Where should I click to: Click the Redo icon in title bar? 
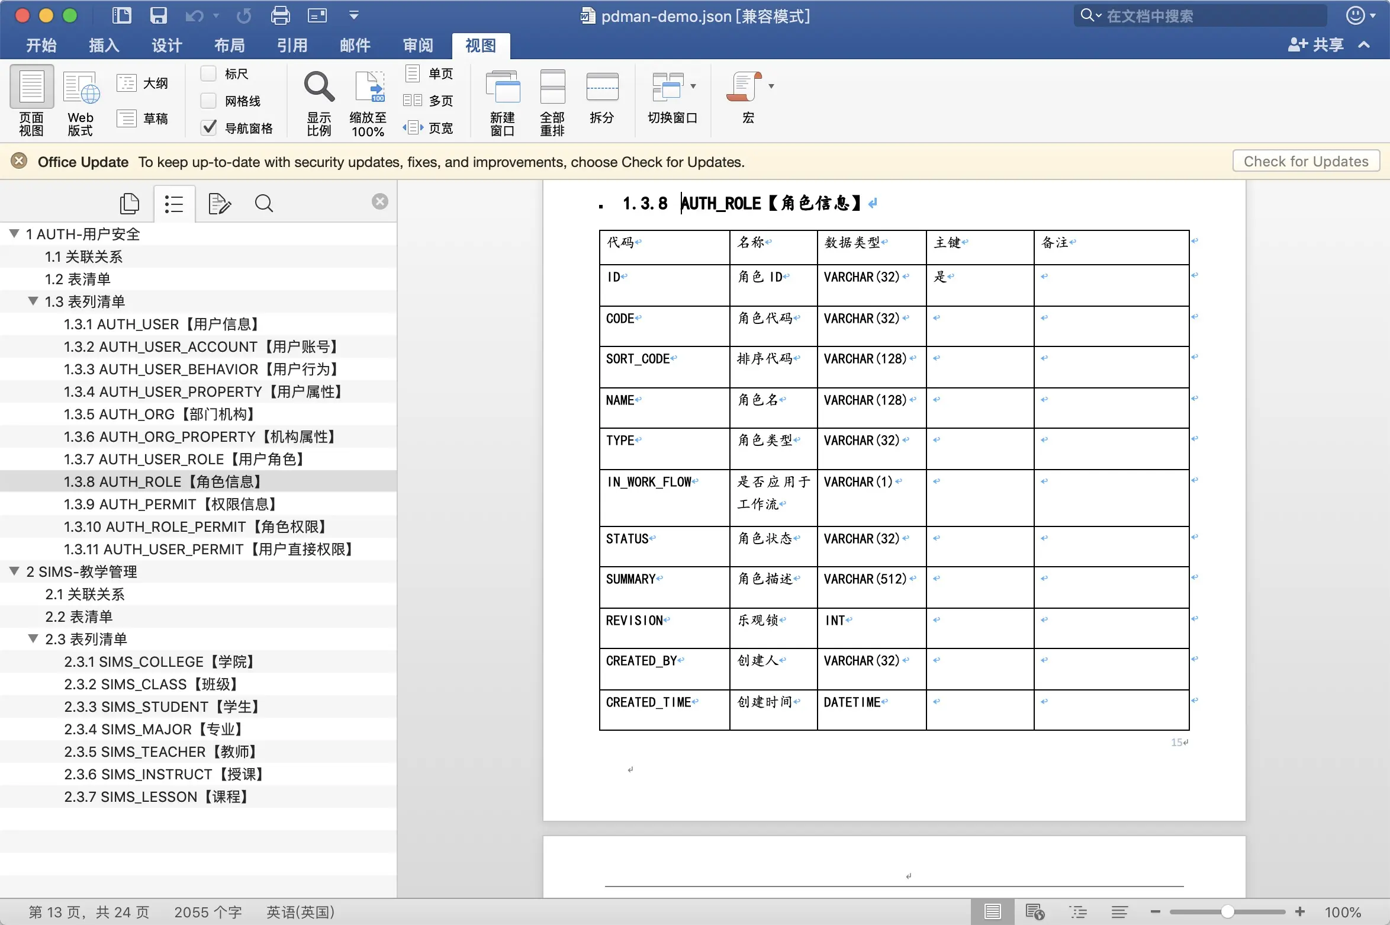[x=244, y=16]
